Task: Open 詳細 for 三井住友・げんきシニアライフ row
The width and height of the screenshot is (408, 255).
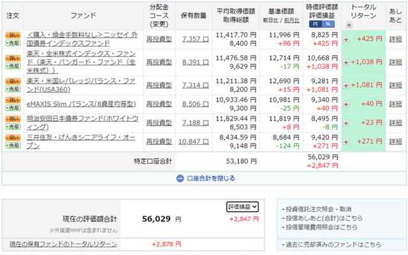Action: 396,140
